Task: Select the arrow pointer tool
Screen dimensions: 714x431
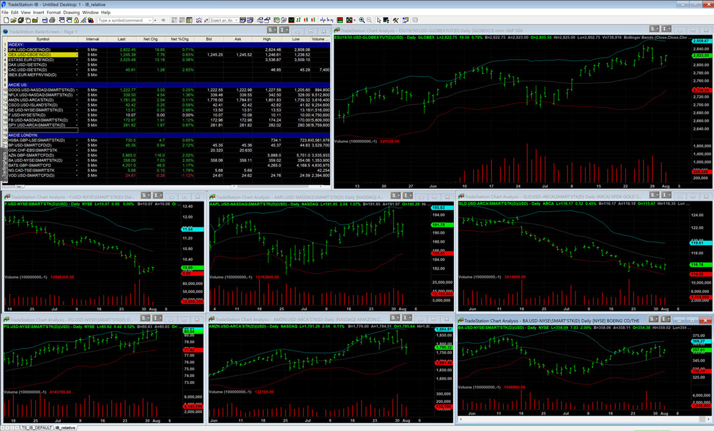Action: pos(379,20)
